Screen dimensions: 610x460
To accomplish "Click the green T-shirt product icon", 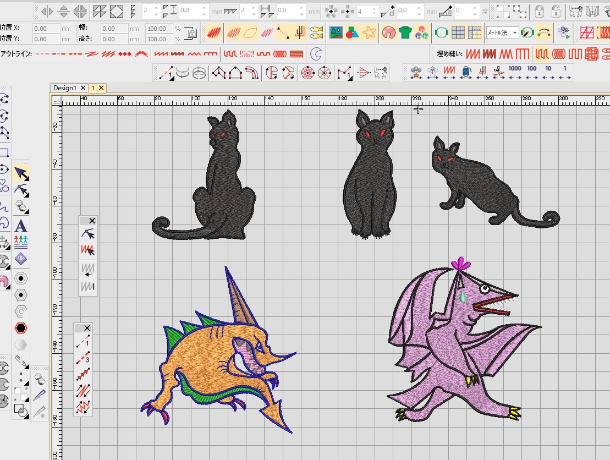I will tap(405, 32).
